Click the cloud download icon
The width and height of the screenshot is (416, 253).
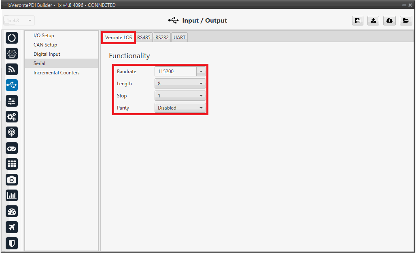point(389,21)
